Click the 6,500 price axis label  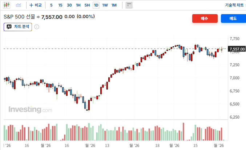(234, 104)
